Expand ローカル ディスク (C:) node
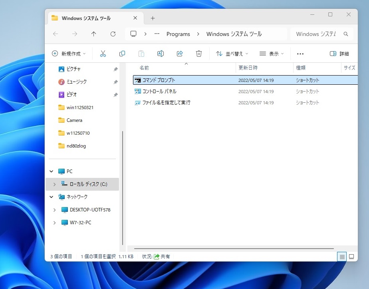Viewport: 369px width, 289px height. tap(54, 184)
